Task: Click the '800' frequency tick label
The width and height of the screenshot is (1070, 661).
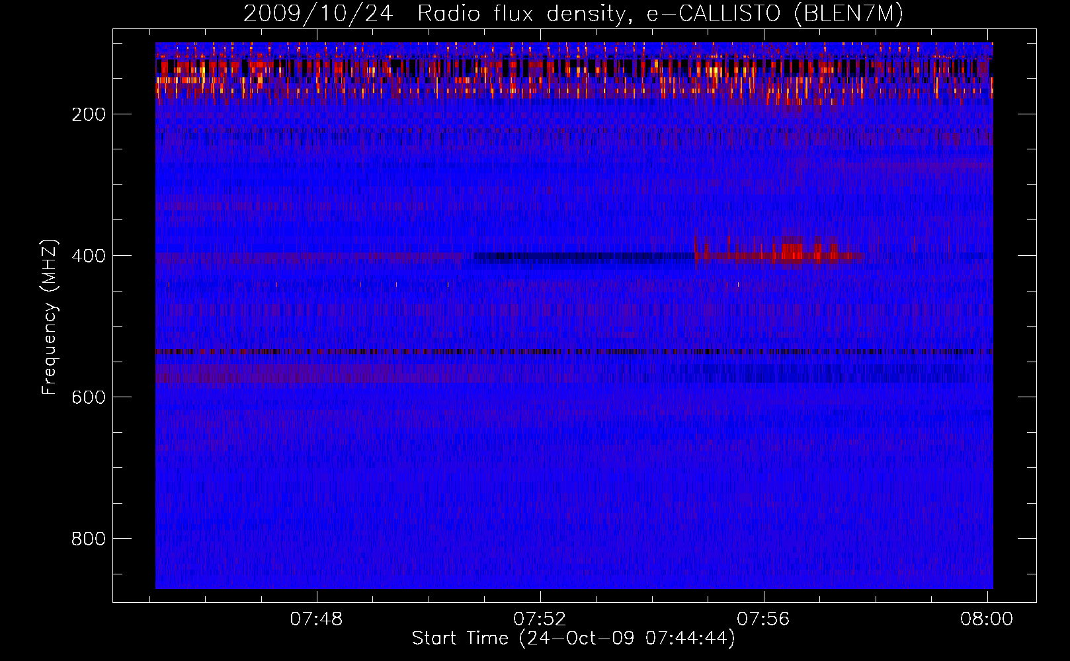Action: point(89,539)
